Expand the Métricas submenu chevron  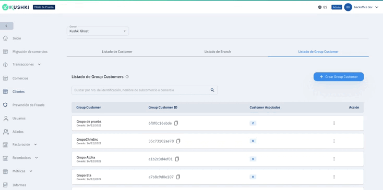point(31,171)
